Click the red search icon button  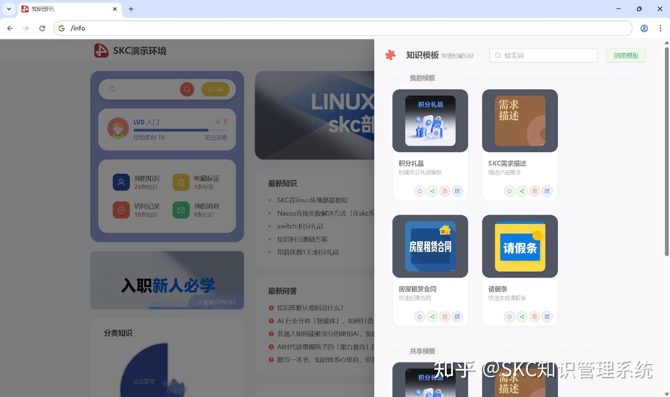(187, 89)
